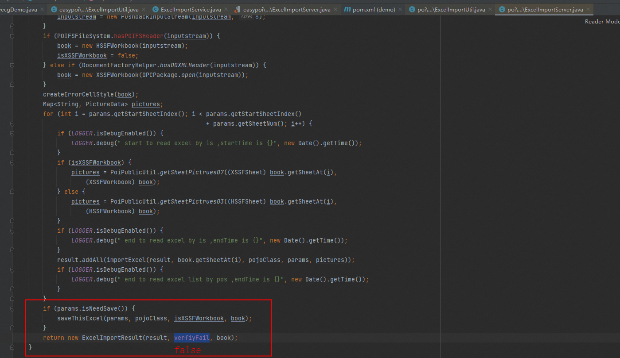Enable Reader Mode in the editor

pyautogui.click(x=602, y=22)
